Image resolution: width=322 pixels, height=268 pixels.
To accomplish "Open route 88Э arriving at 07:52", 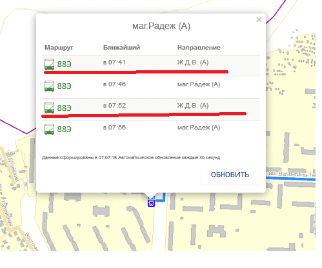I will 64,108.
